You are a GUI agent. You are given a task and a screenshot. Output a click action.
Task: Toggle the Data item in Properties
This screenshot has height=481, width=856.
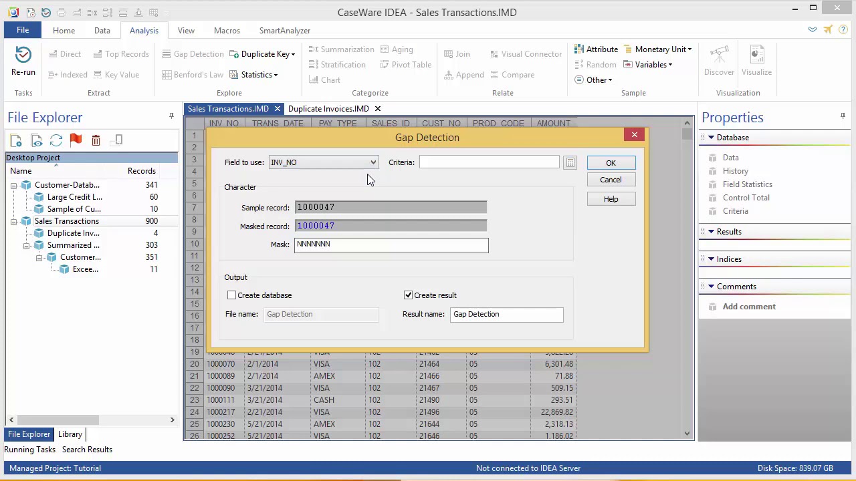pyautogui.click(x=730, y=158)
